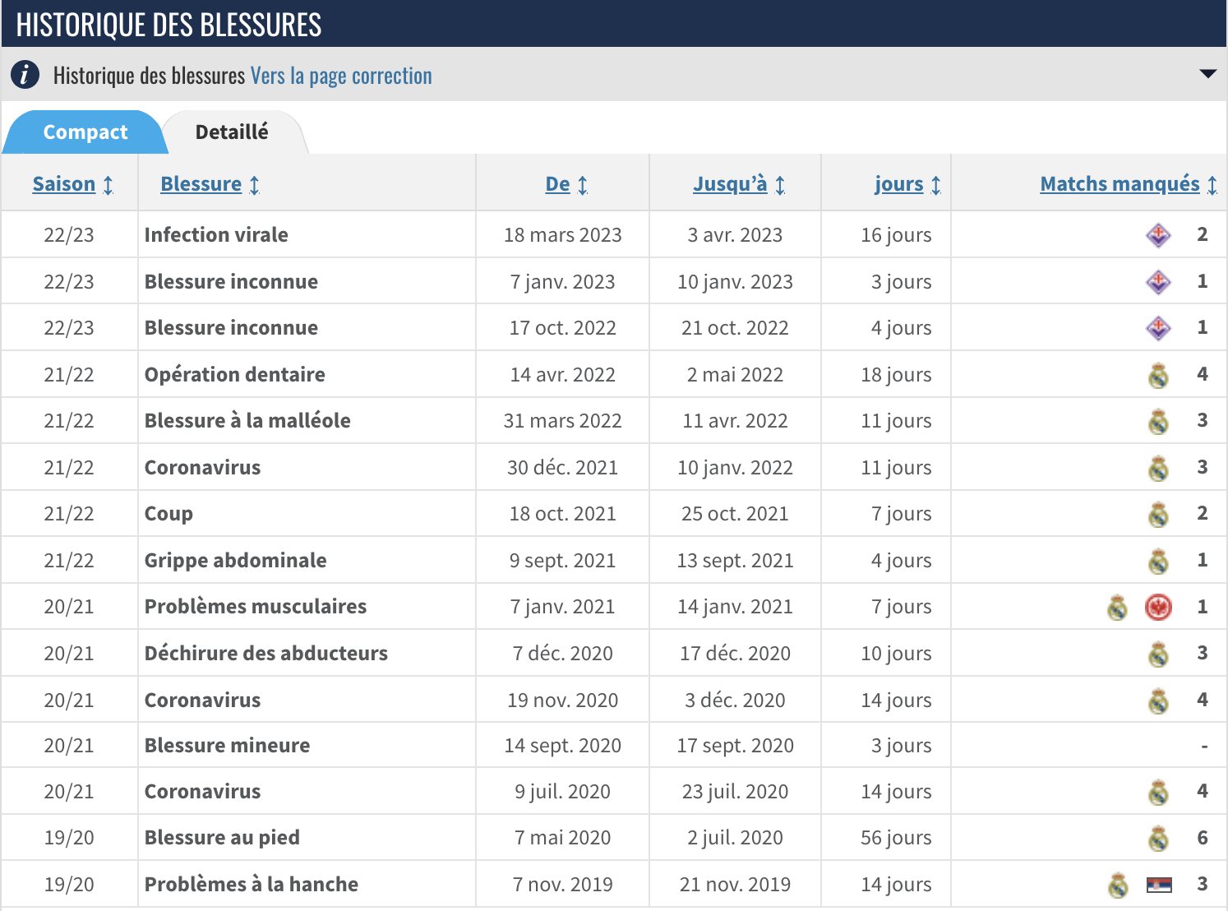This screenshot has height=911, width=1228.
Task: Click Real Madrid crest in Opération dentaire row
Action: 1158,375
